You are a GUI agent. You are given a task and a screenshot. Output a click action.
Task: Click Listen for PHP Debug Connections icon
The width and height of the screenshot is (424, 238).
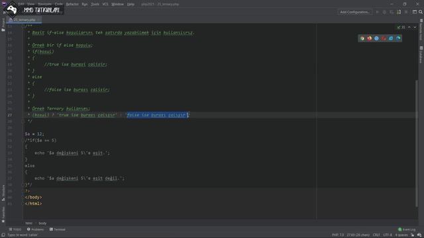399,12
